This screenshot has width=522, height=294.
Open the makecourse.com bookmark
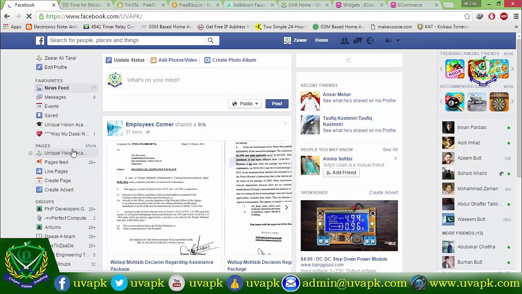(391, 27)
